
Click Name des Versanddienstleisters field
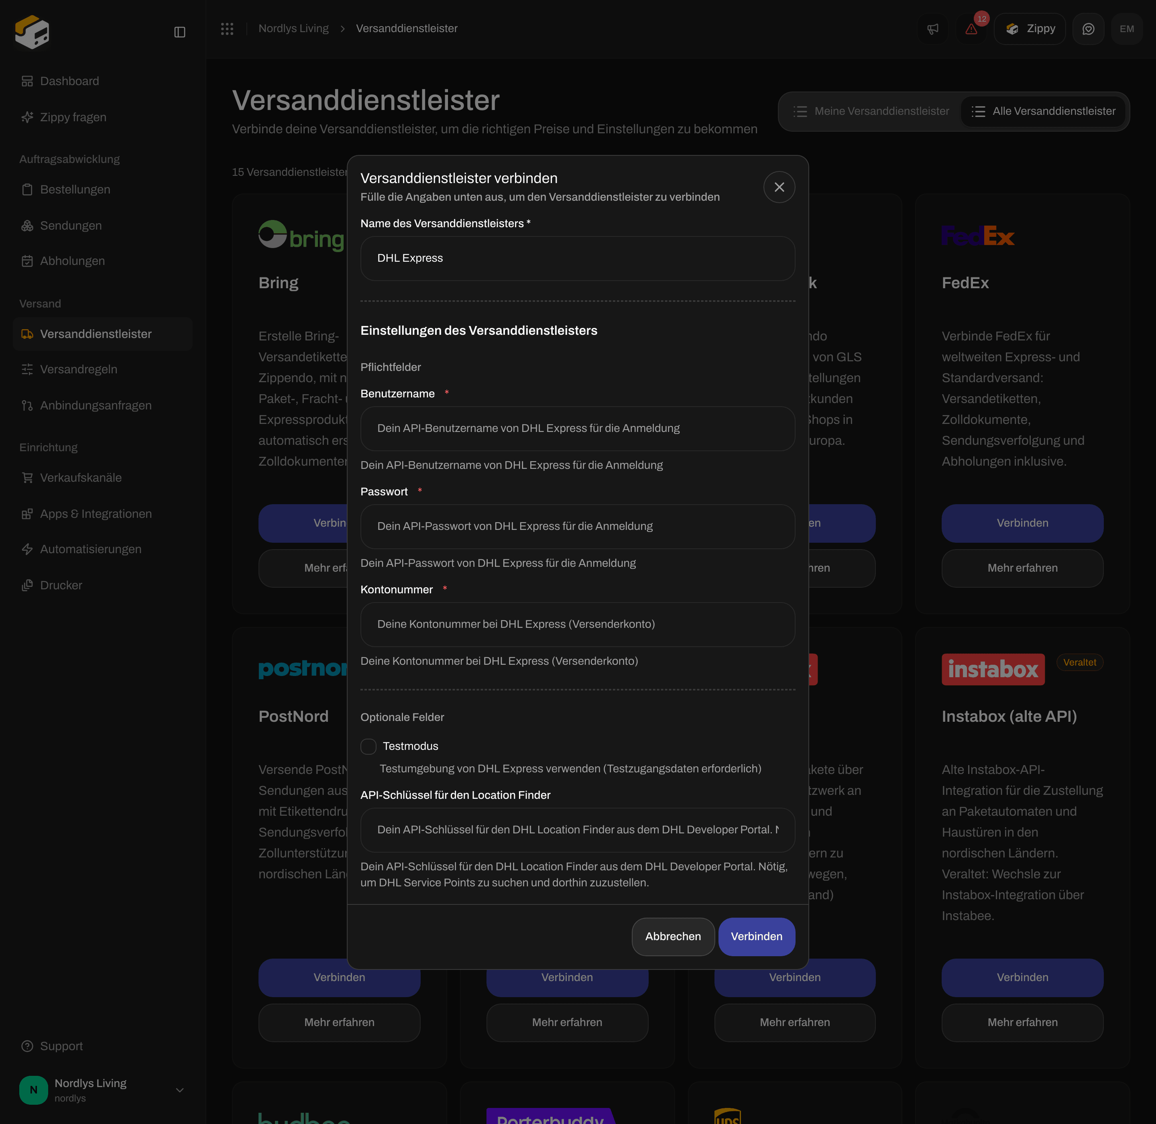[578, 259]
